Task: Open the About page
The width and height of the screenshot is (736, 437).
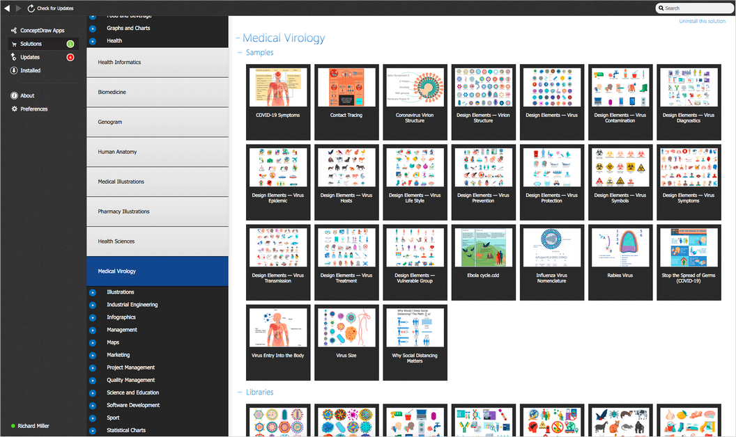Action: point(27,95)
